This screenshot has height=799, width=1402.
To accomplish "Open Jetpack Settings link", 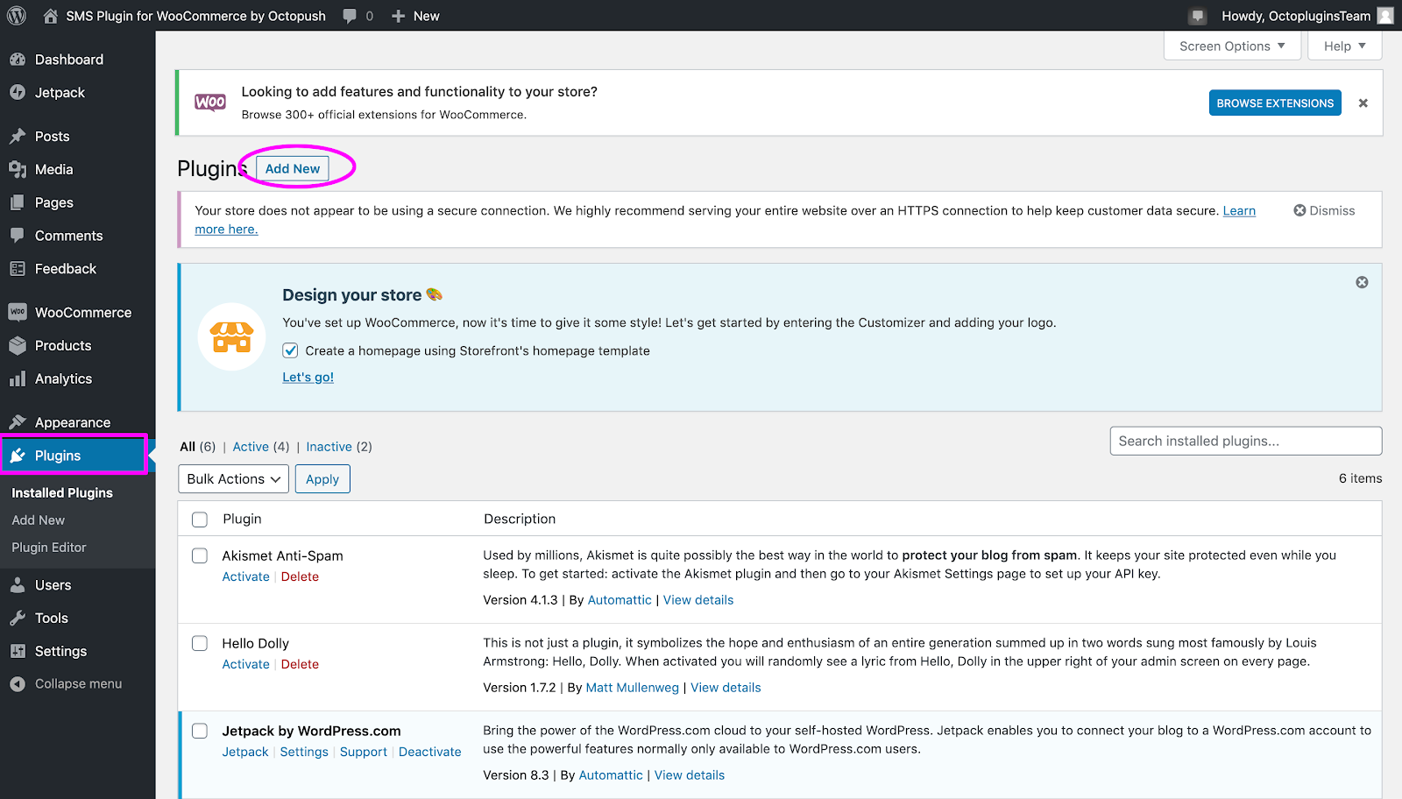I will click(304, 752).
